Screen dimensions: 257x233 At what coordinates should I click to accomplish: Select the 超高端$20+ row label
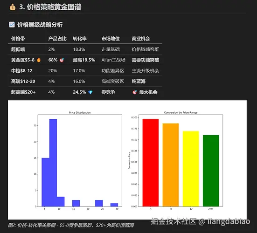(23, 92)
